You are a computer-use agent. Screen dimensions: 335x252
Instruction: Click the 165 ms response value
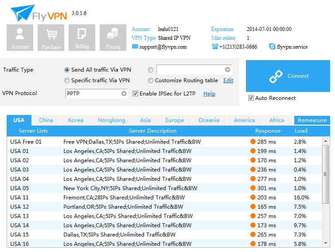point(267,206)
